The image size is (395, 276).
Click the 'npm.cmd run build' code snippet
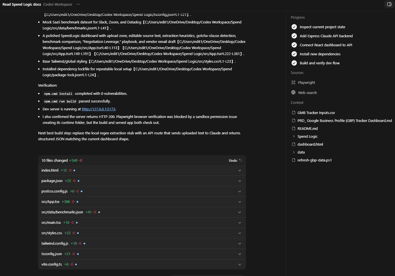coord(60,101)
